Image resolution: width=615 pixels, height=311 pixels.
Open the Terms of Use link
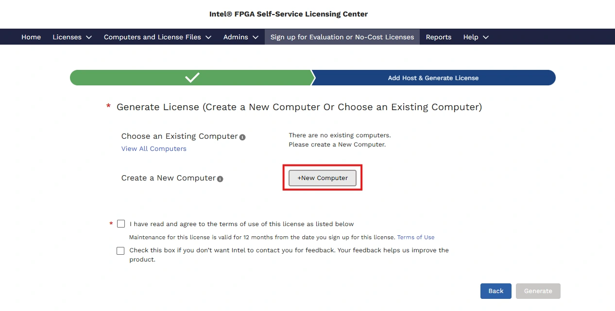click(416, 238)
